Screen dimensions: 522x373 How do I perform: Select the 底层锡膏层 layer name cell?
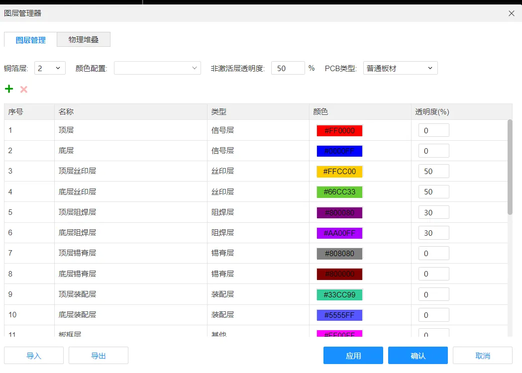(77, 274)
